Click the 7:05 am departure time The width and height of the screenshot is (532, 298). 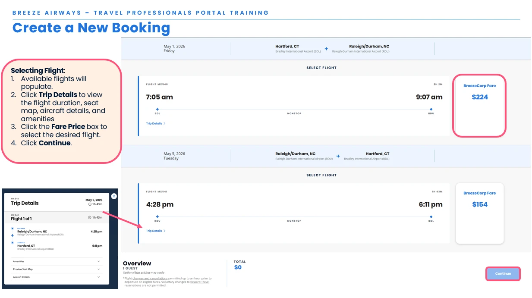(160, 97)
